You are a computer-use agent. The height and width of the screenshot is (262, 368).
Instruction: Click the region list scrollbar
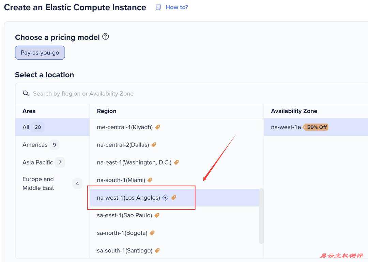click(261, 215)
